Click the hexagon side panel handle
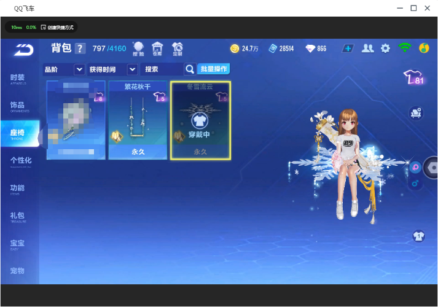 pos(431,168)
